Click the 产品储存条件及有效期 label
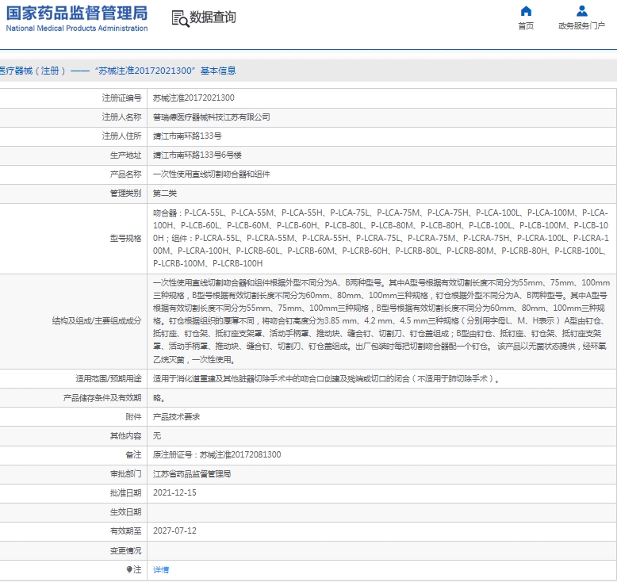This screenshot has height=586, width=617. point(102,398)
